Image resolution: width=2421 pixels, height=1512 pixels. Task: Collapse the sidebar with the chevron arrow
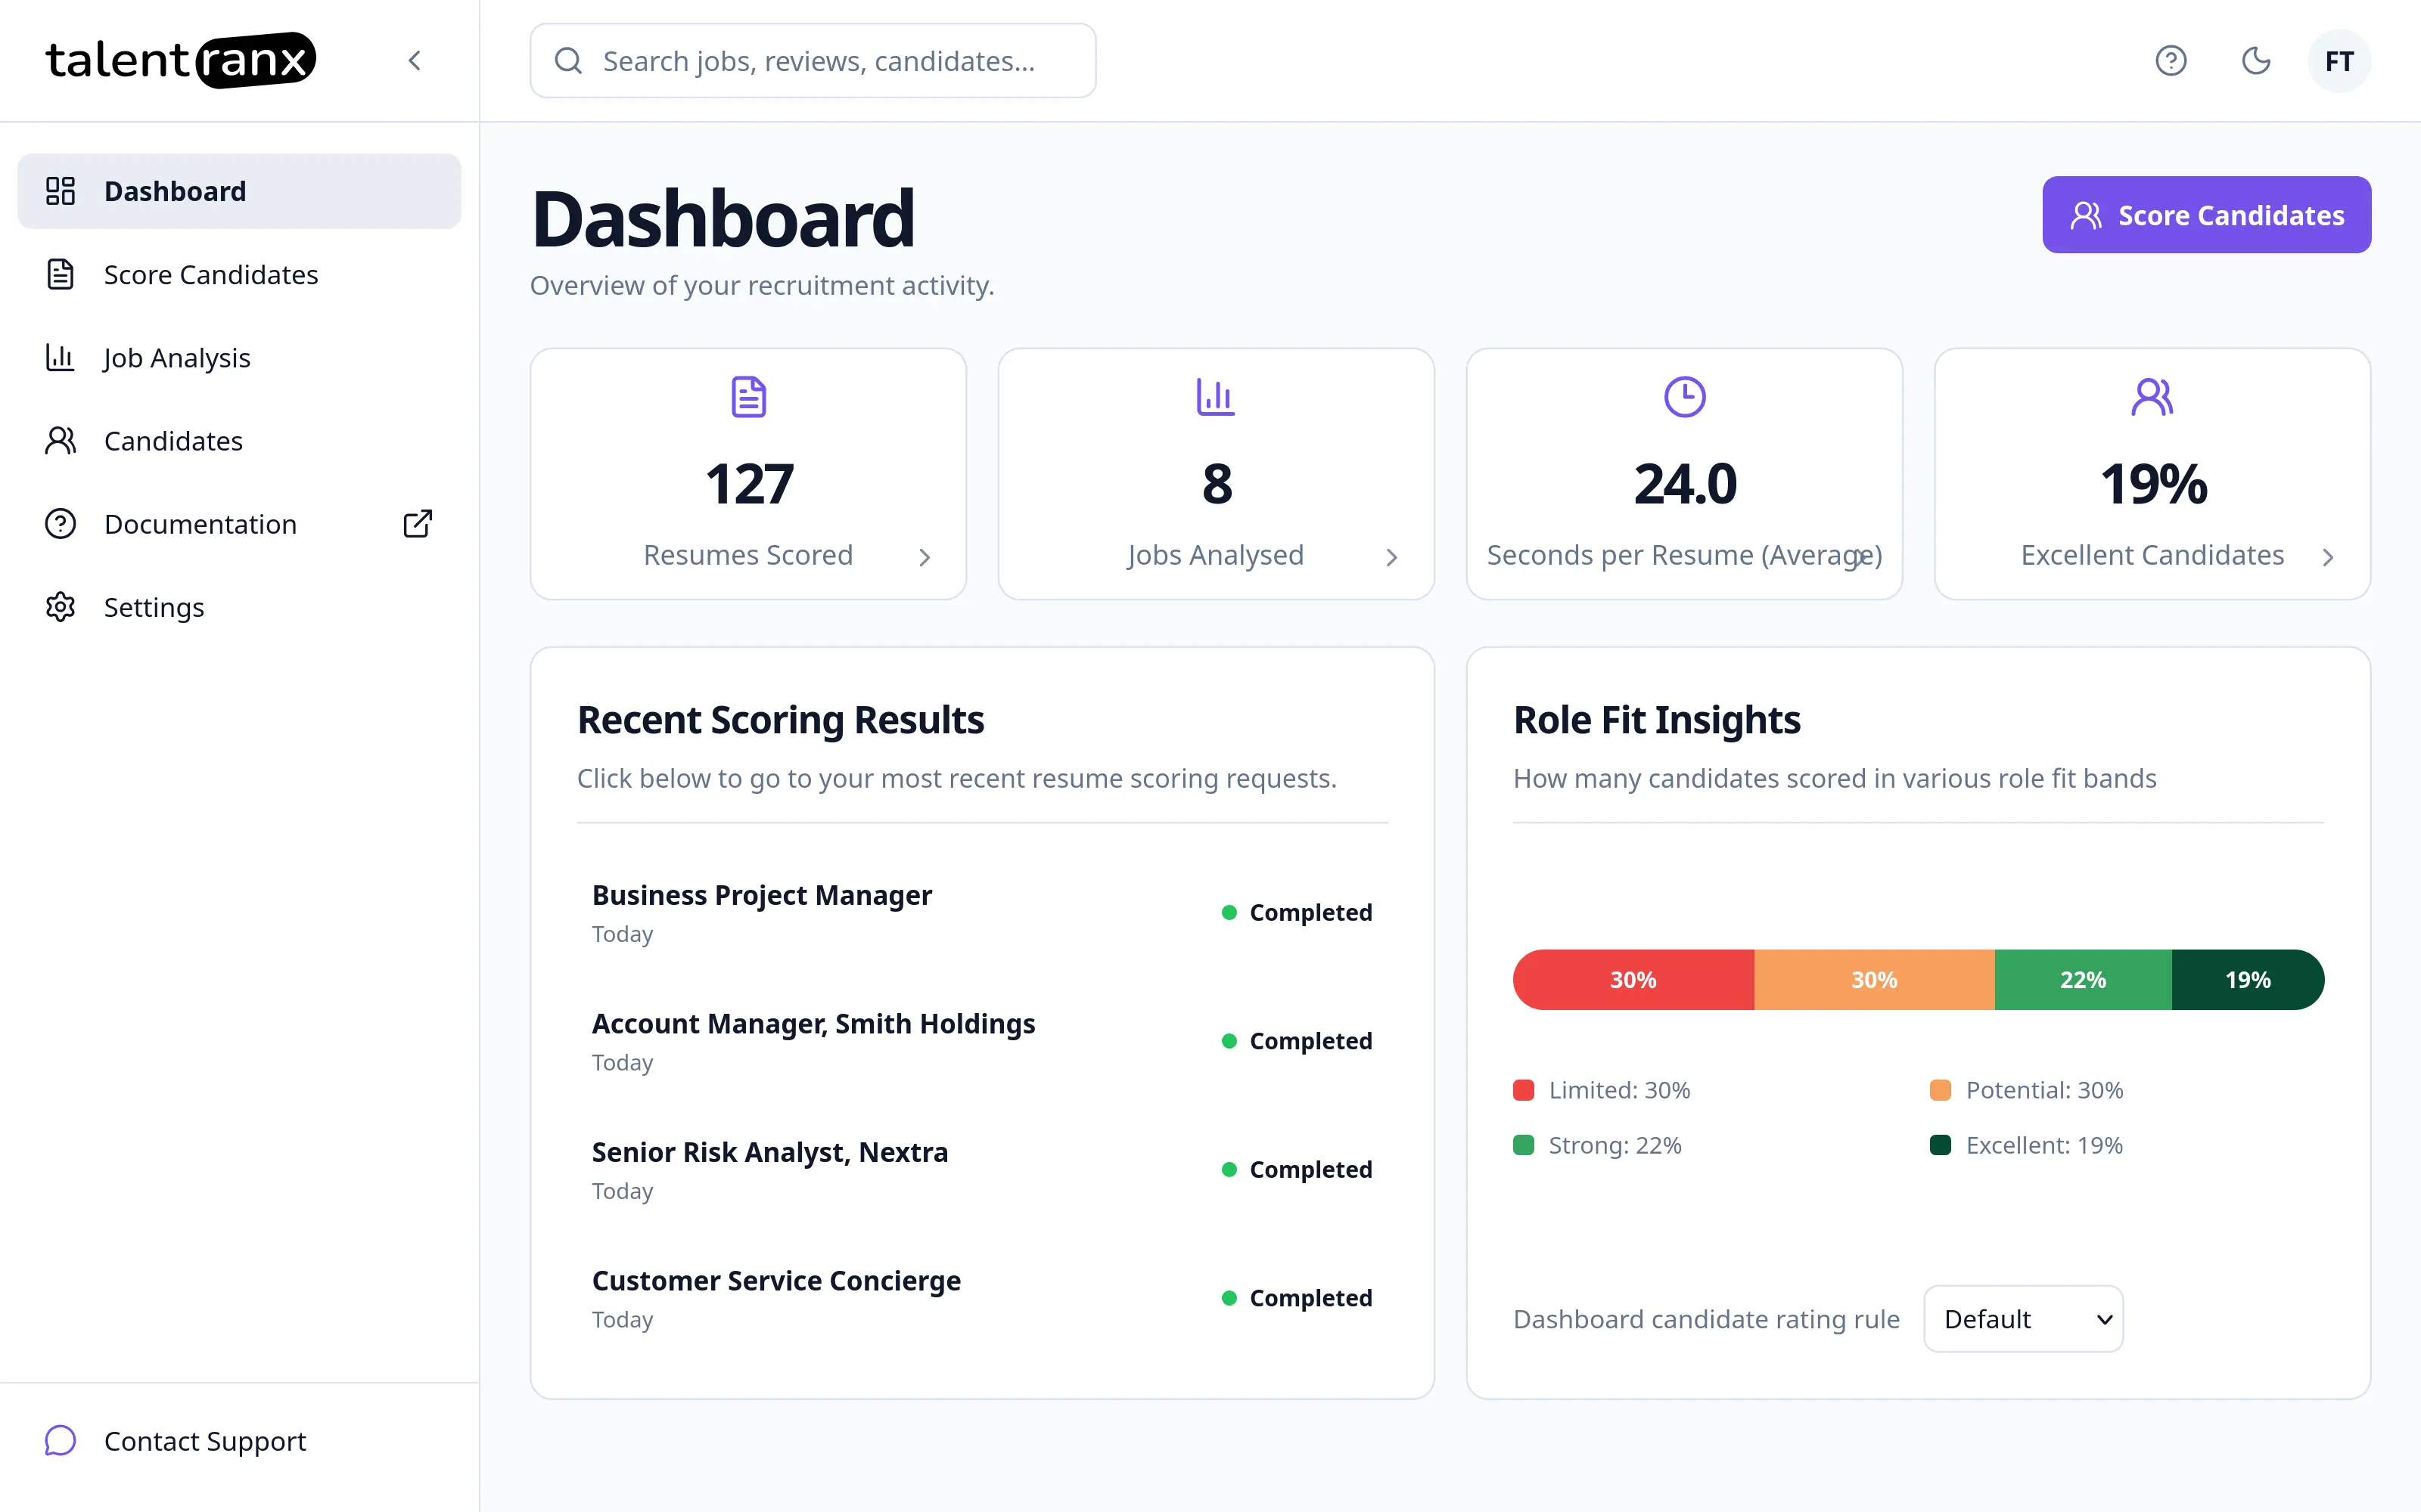tap(415, 61)
